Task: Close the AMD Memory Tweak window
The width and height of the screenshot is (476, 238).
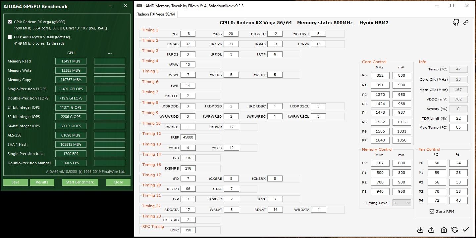Action: [467, 6]
